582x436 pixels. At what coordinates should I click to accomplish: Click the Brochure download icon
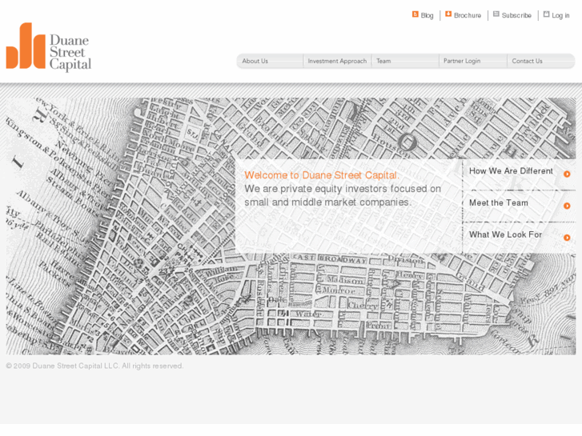tap(448, 14)
